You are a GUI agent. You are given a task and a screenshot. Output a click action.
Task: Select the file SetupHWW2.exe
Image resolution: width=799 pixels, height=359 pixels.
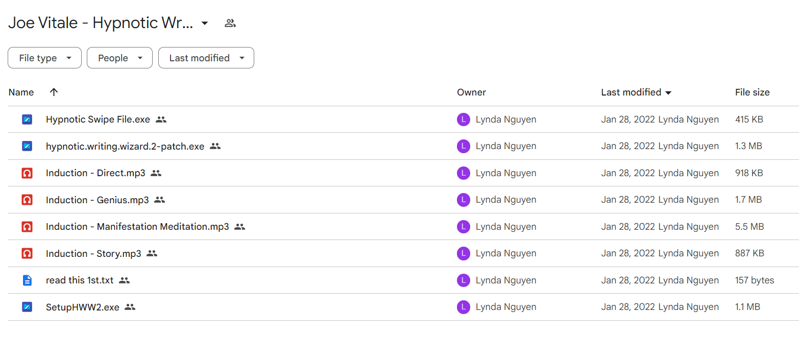pos(83,307)
